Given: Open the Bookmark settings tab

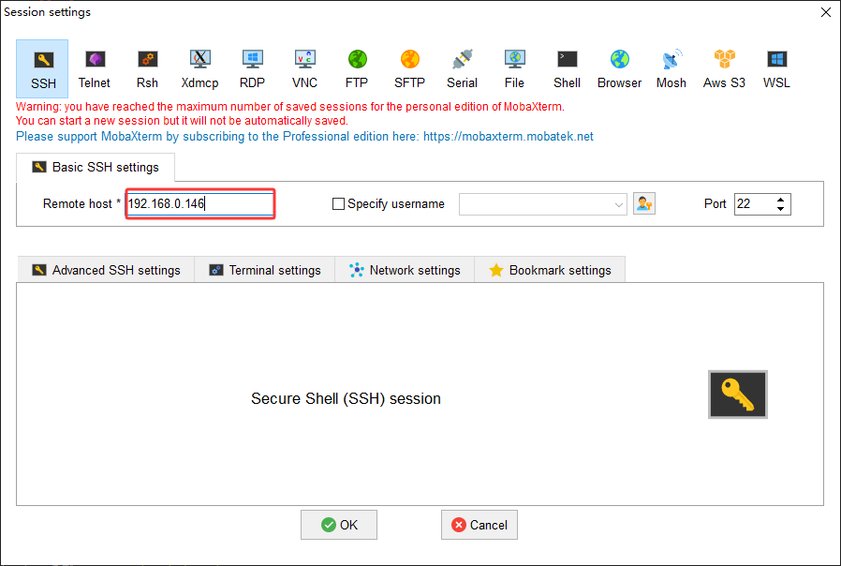Looking at the screenshot, I should (x=550, y=270).
